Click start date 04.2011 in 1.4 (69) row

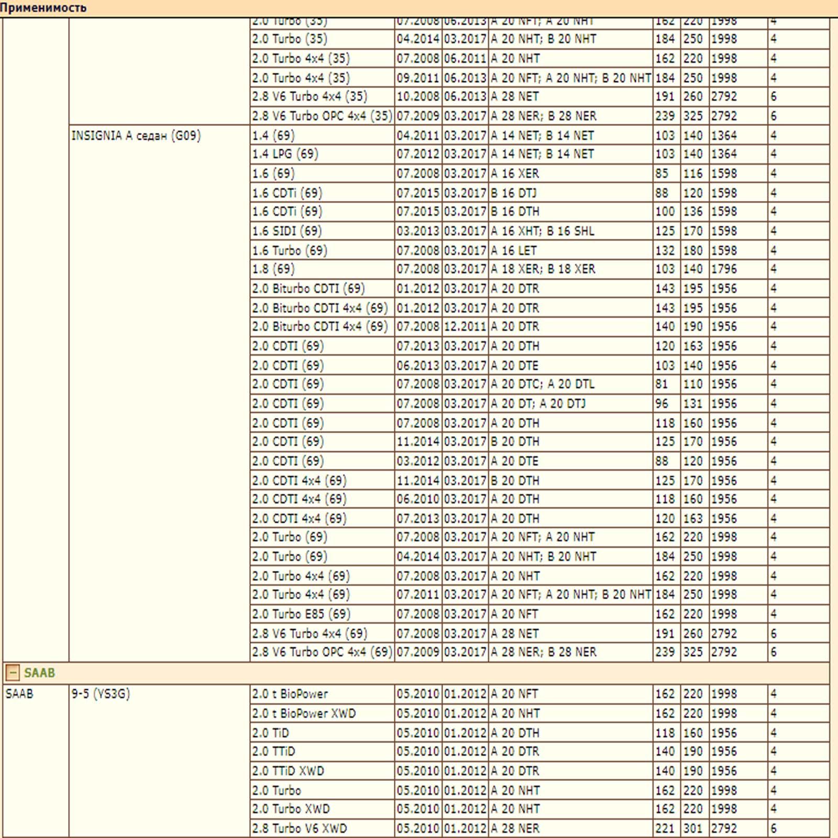[418, 135]
